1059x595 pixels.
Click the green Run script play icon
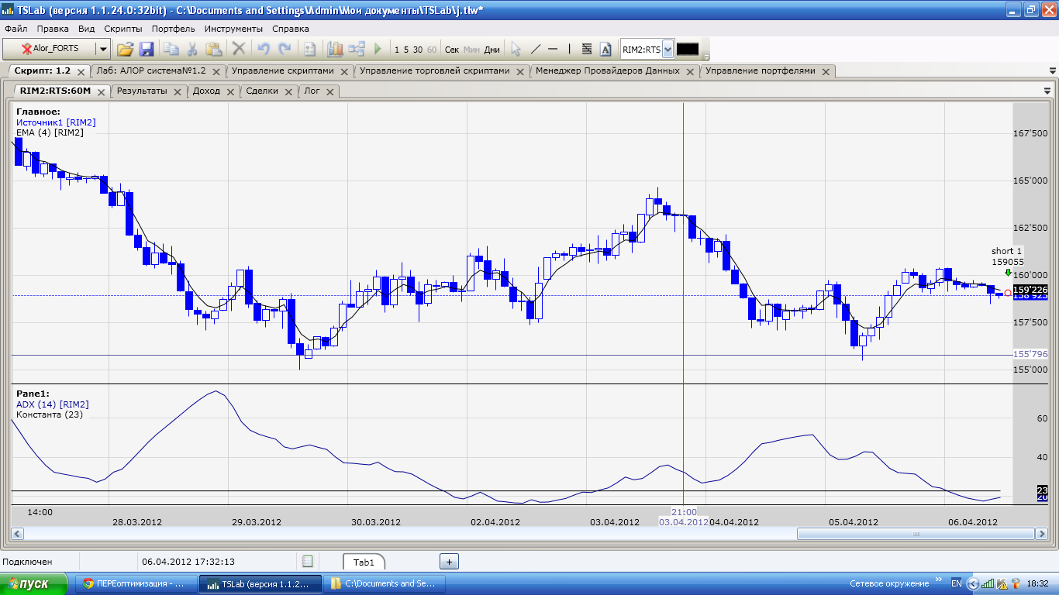[x=378, y=49]
